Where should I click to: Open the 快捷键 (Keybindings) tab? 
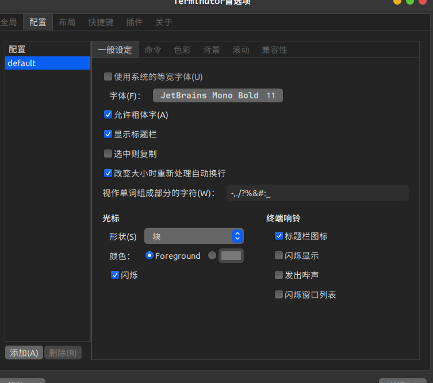tap(101, 22)
